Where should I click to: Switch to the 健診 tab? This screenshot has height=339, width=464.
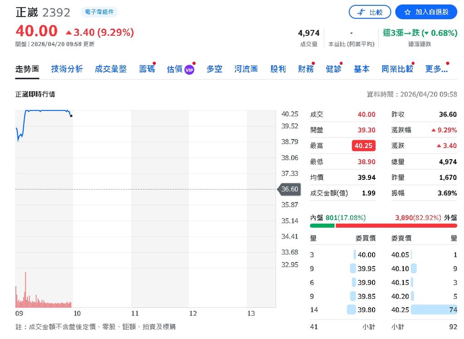(x=333, y=69)
